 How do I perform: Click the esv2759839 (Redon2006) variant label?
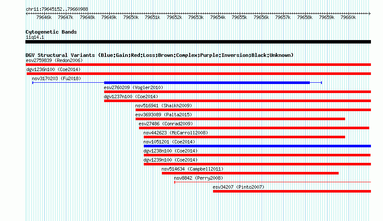[54, 60]
